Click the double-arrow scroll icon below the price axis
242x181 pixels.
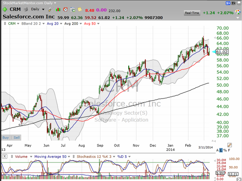click(x=214, y=141)
